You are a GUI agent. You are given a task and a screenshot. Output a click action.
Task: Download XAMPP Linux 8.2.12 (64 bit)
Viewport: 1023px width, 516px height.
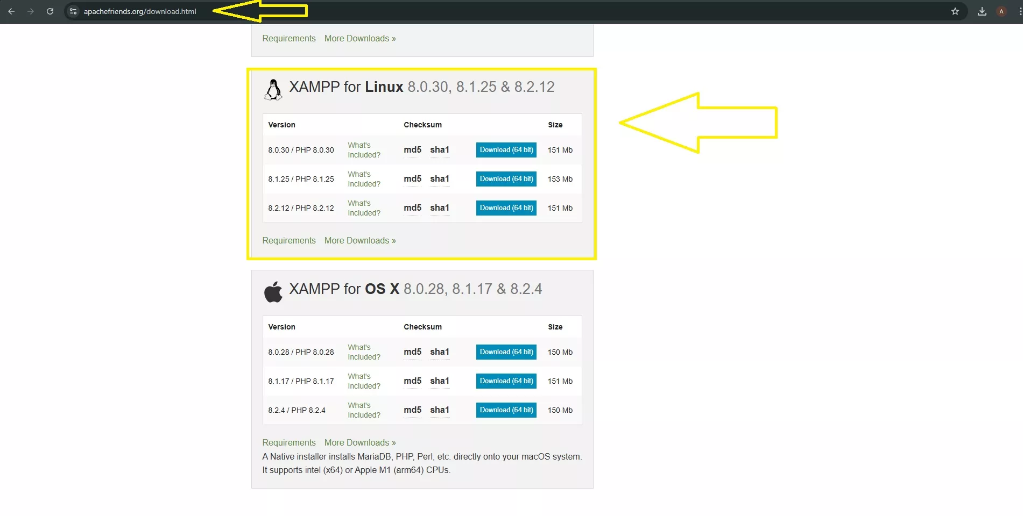506,208
